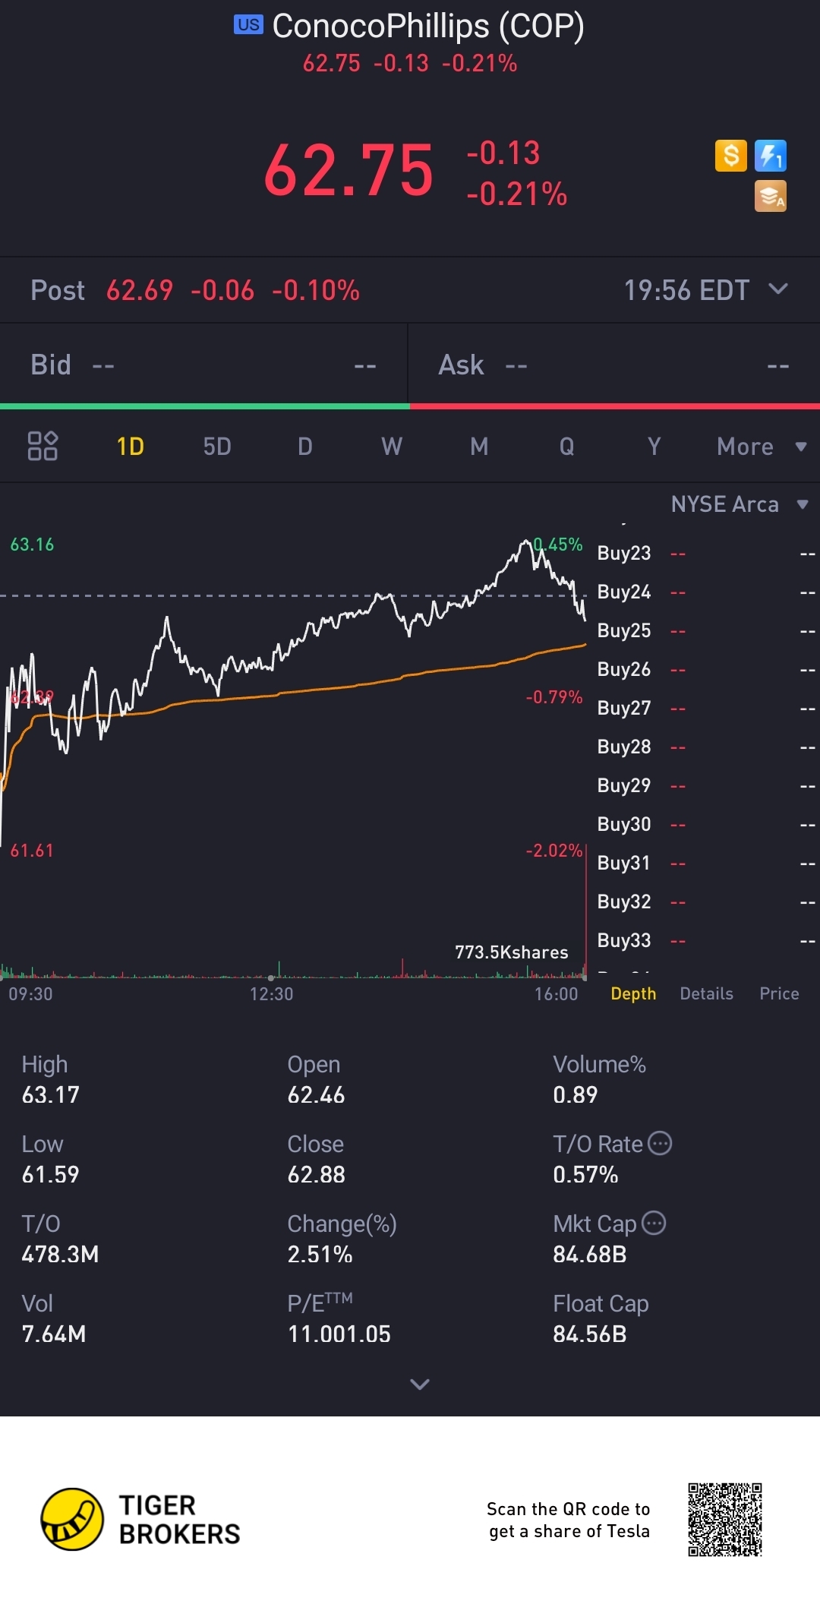
Task: Open the Details tab
Action: click(x=707, y=993)
